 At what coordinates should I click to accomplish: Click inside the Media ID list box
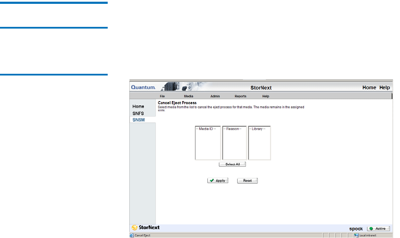pyautogui.click(x=208, y=143)
